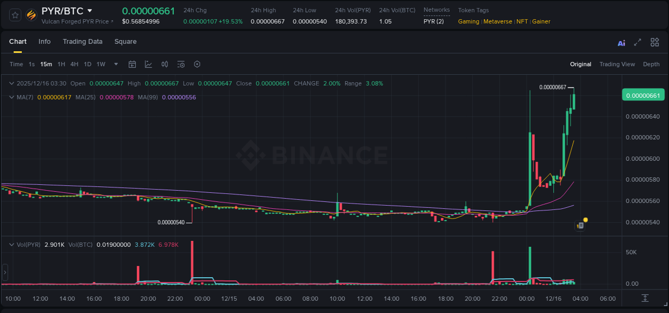Toggle the favorite star for PYR/BTC

(x=14, y=15)
